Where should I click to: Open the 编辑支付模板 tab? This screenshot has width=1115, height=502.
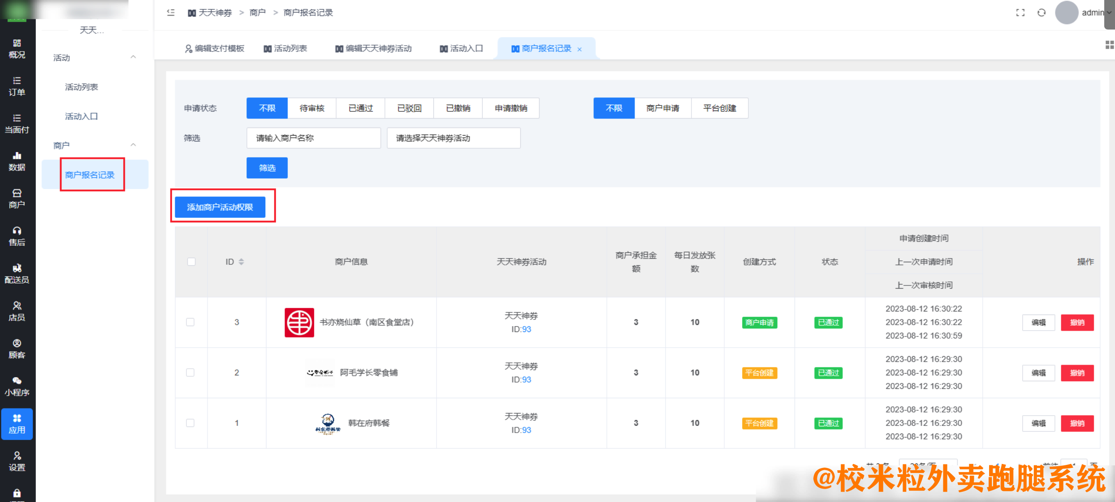(215, 48)
